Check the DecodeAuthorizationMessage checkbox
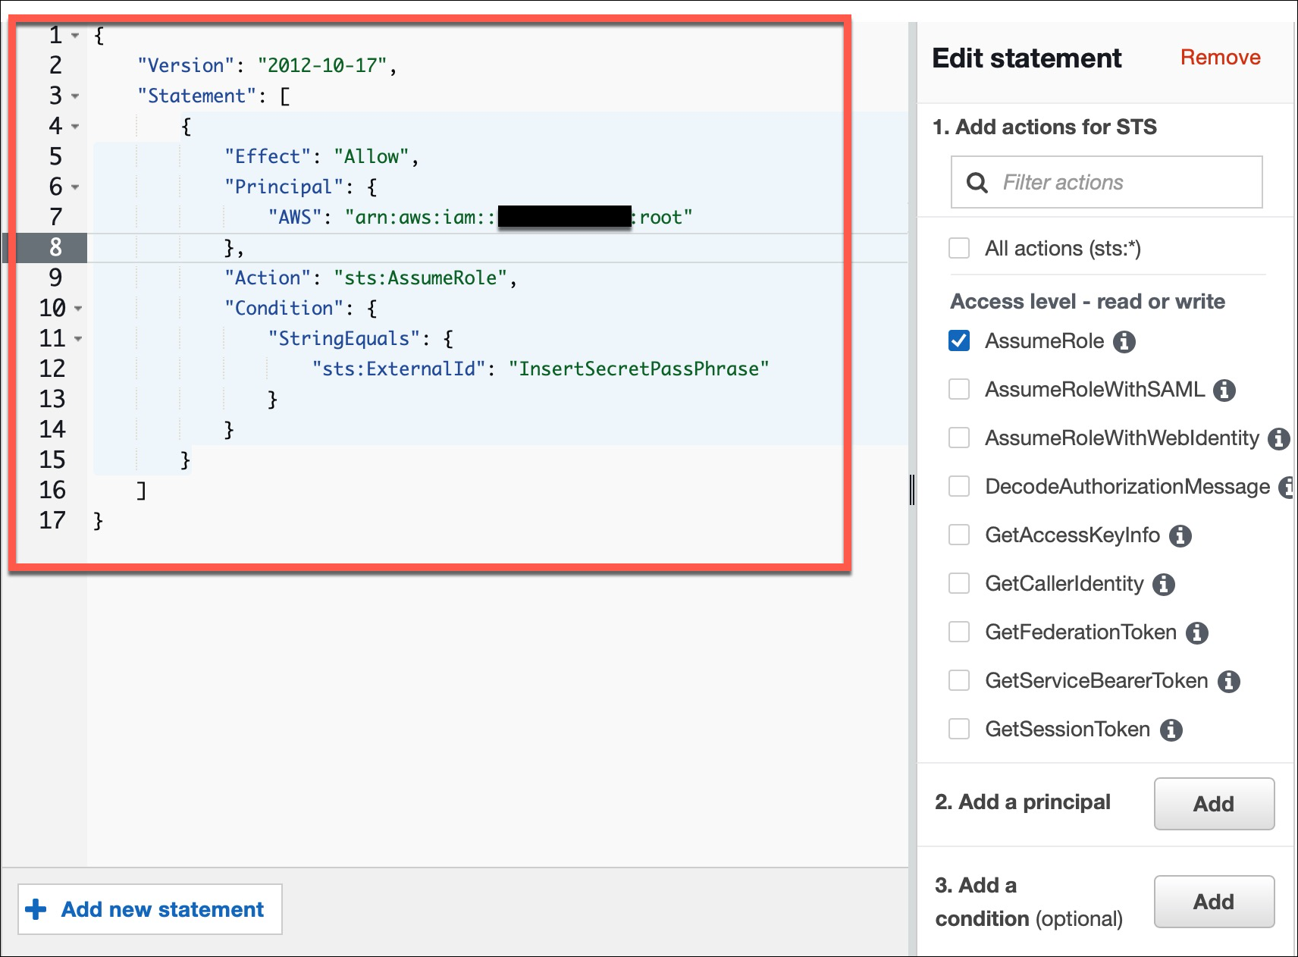The image size is (1298, 957). point(959,486)
